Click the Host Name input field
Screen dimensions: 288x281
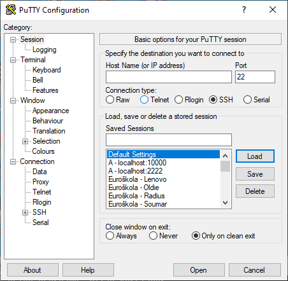click(169, 77)
